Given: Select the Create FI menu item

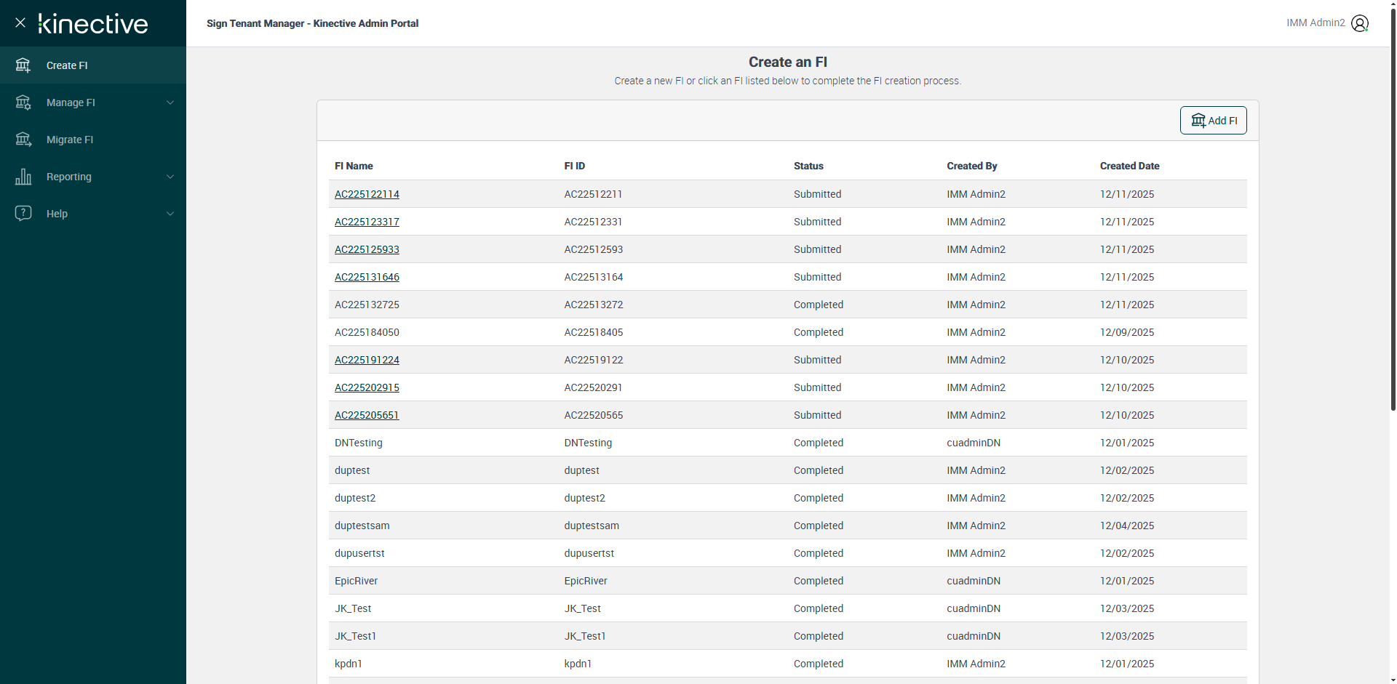Looking at the screenshot, I should [x=67, y=65].
